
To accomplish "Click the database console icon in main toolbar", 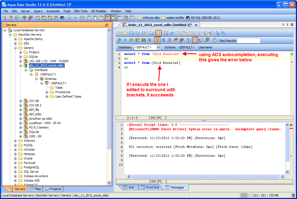I will [x=62, y=18].
